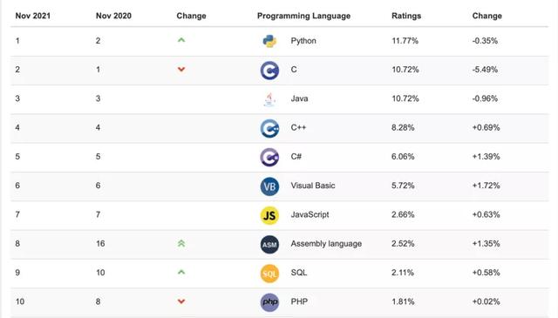This screenshot has width=558, height=318.
Task: Click the Java coffee cup logo
Action: [x=269, y=99]
